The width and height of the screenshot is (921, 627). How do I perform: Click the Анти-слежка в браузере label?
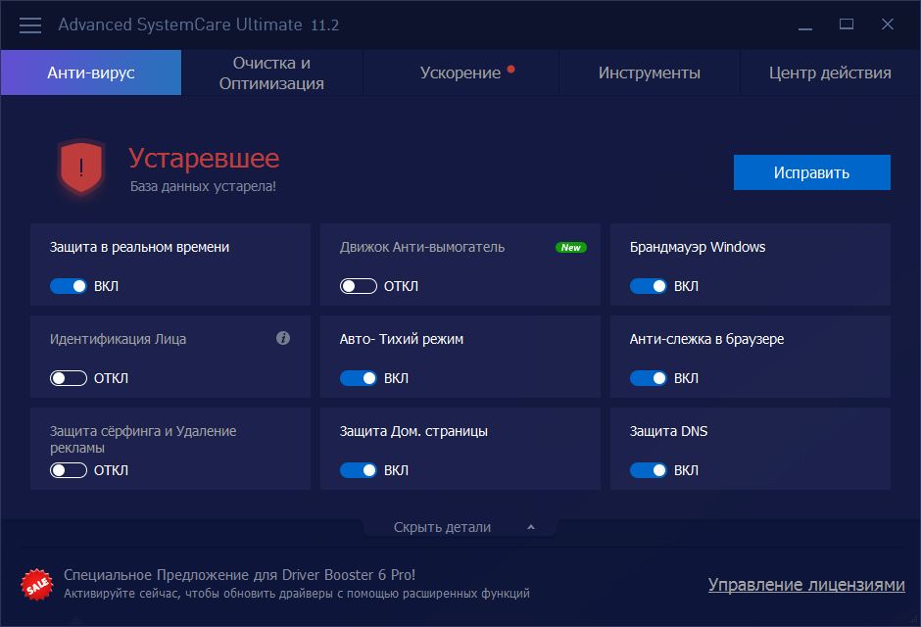coord(706,339)
